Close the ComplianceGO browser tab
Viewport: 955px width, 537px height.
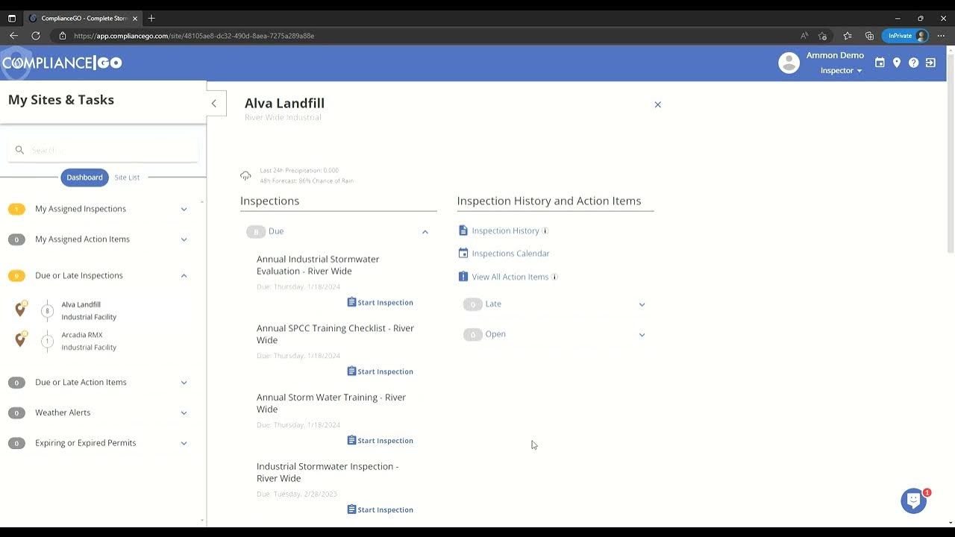pos(135,18)
